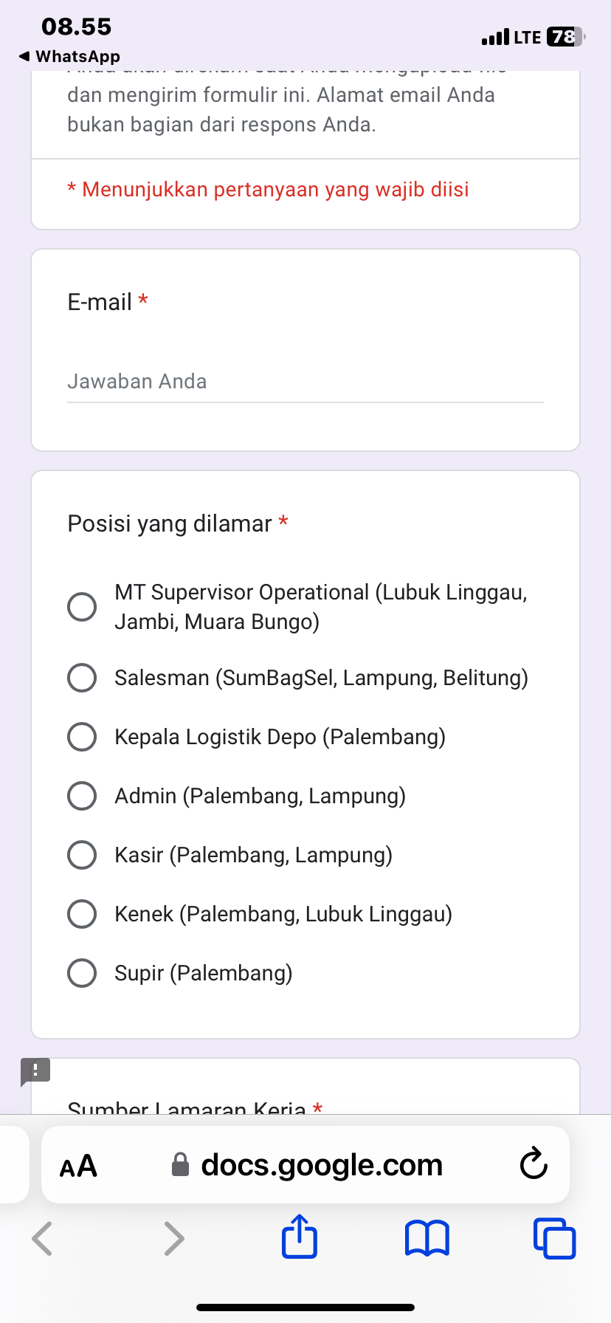
Task: Tap the report problem feedback icon
Action: (x=35, y=1071)
